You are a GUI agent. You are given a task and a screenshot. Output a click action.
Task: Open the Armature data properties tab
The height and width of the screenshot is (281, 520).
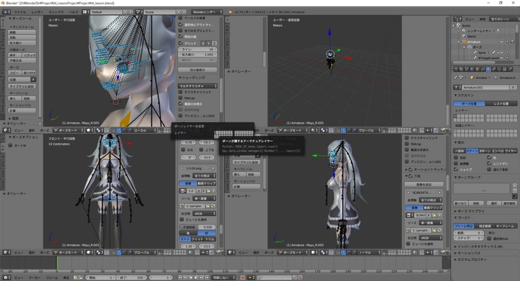pyautogui.click(x=489, y=69)
